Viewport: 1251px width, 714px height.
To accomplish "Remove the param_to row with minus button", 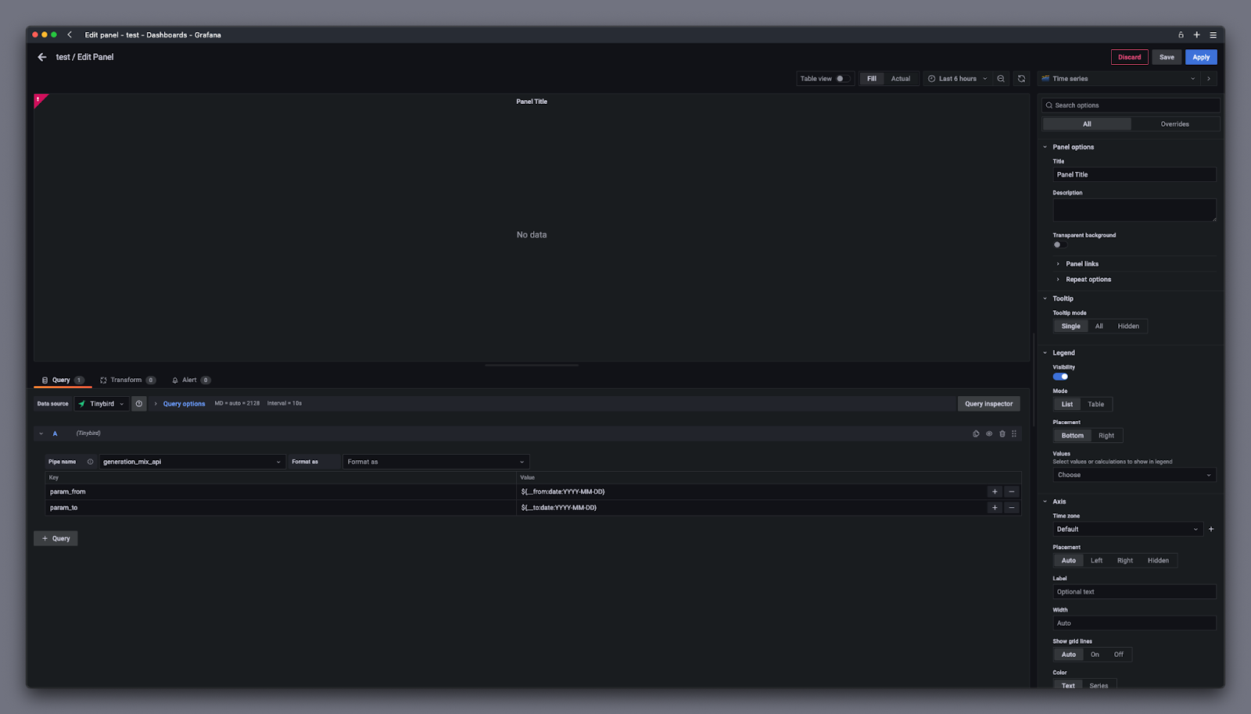I will point(1012,508).
